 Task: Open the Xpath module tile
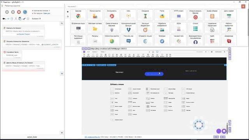coord(212,40)
